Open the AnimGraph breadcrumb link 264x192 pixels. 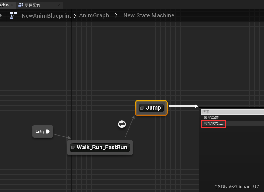pyautogui.click(x=94, y=15)
